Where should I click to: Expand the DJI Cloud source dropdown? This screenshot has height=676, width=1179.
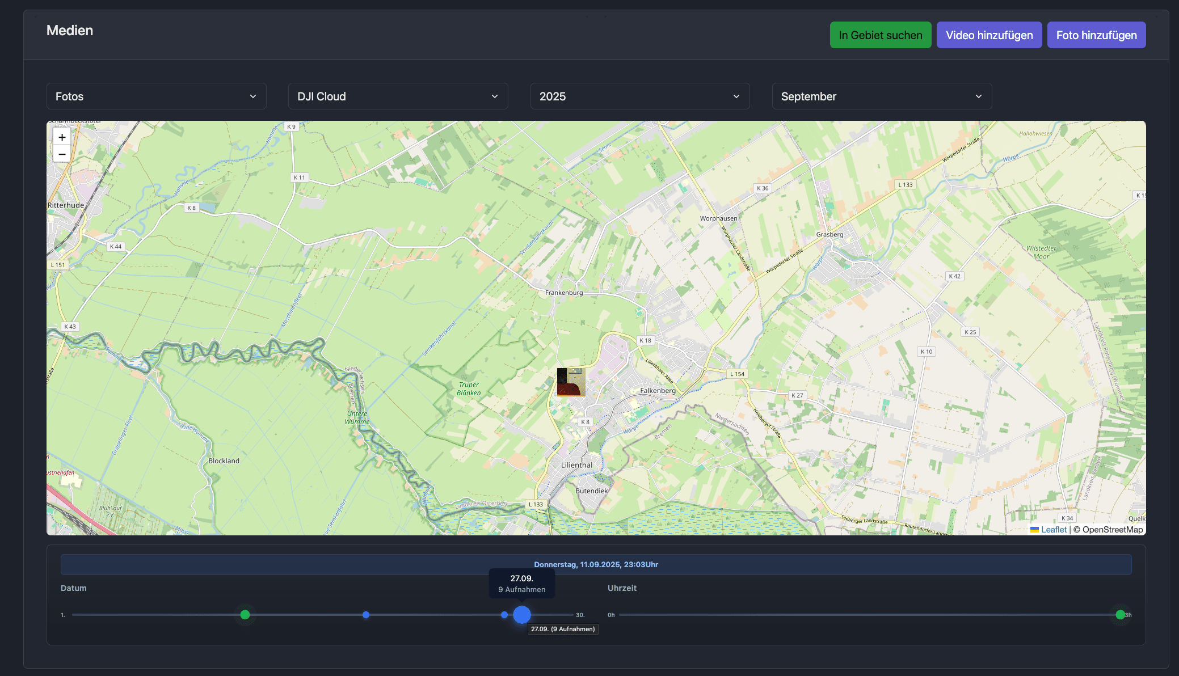tap(398, 96)
